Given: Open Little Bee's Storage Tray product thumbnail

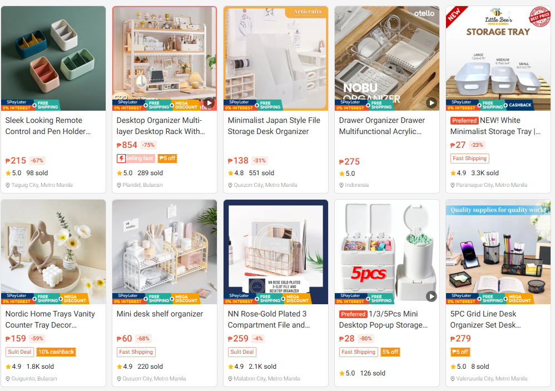Looking at the screenshot, I should 498,58.
